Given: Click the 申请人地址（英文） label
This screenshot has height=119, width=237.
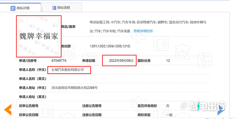Looking at the screenshot, I should tap(33, 97).
